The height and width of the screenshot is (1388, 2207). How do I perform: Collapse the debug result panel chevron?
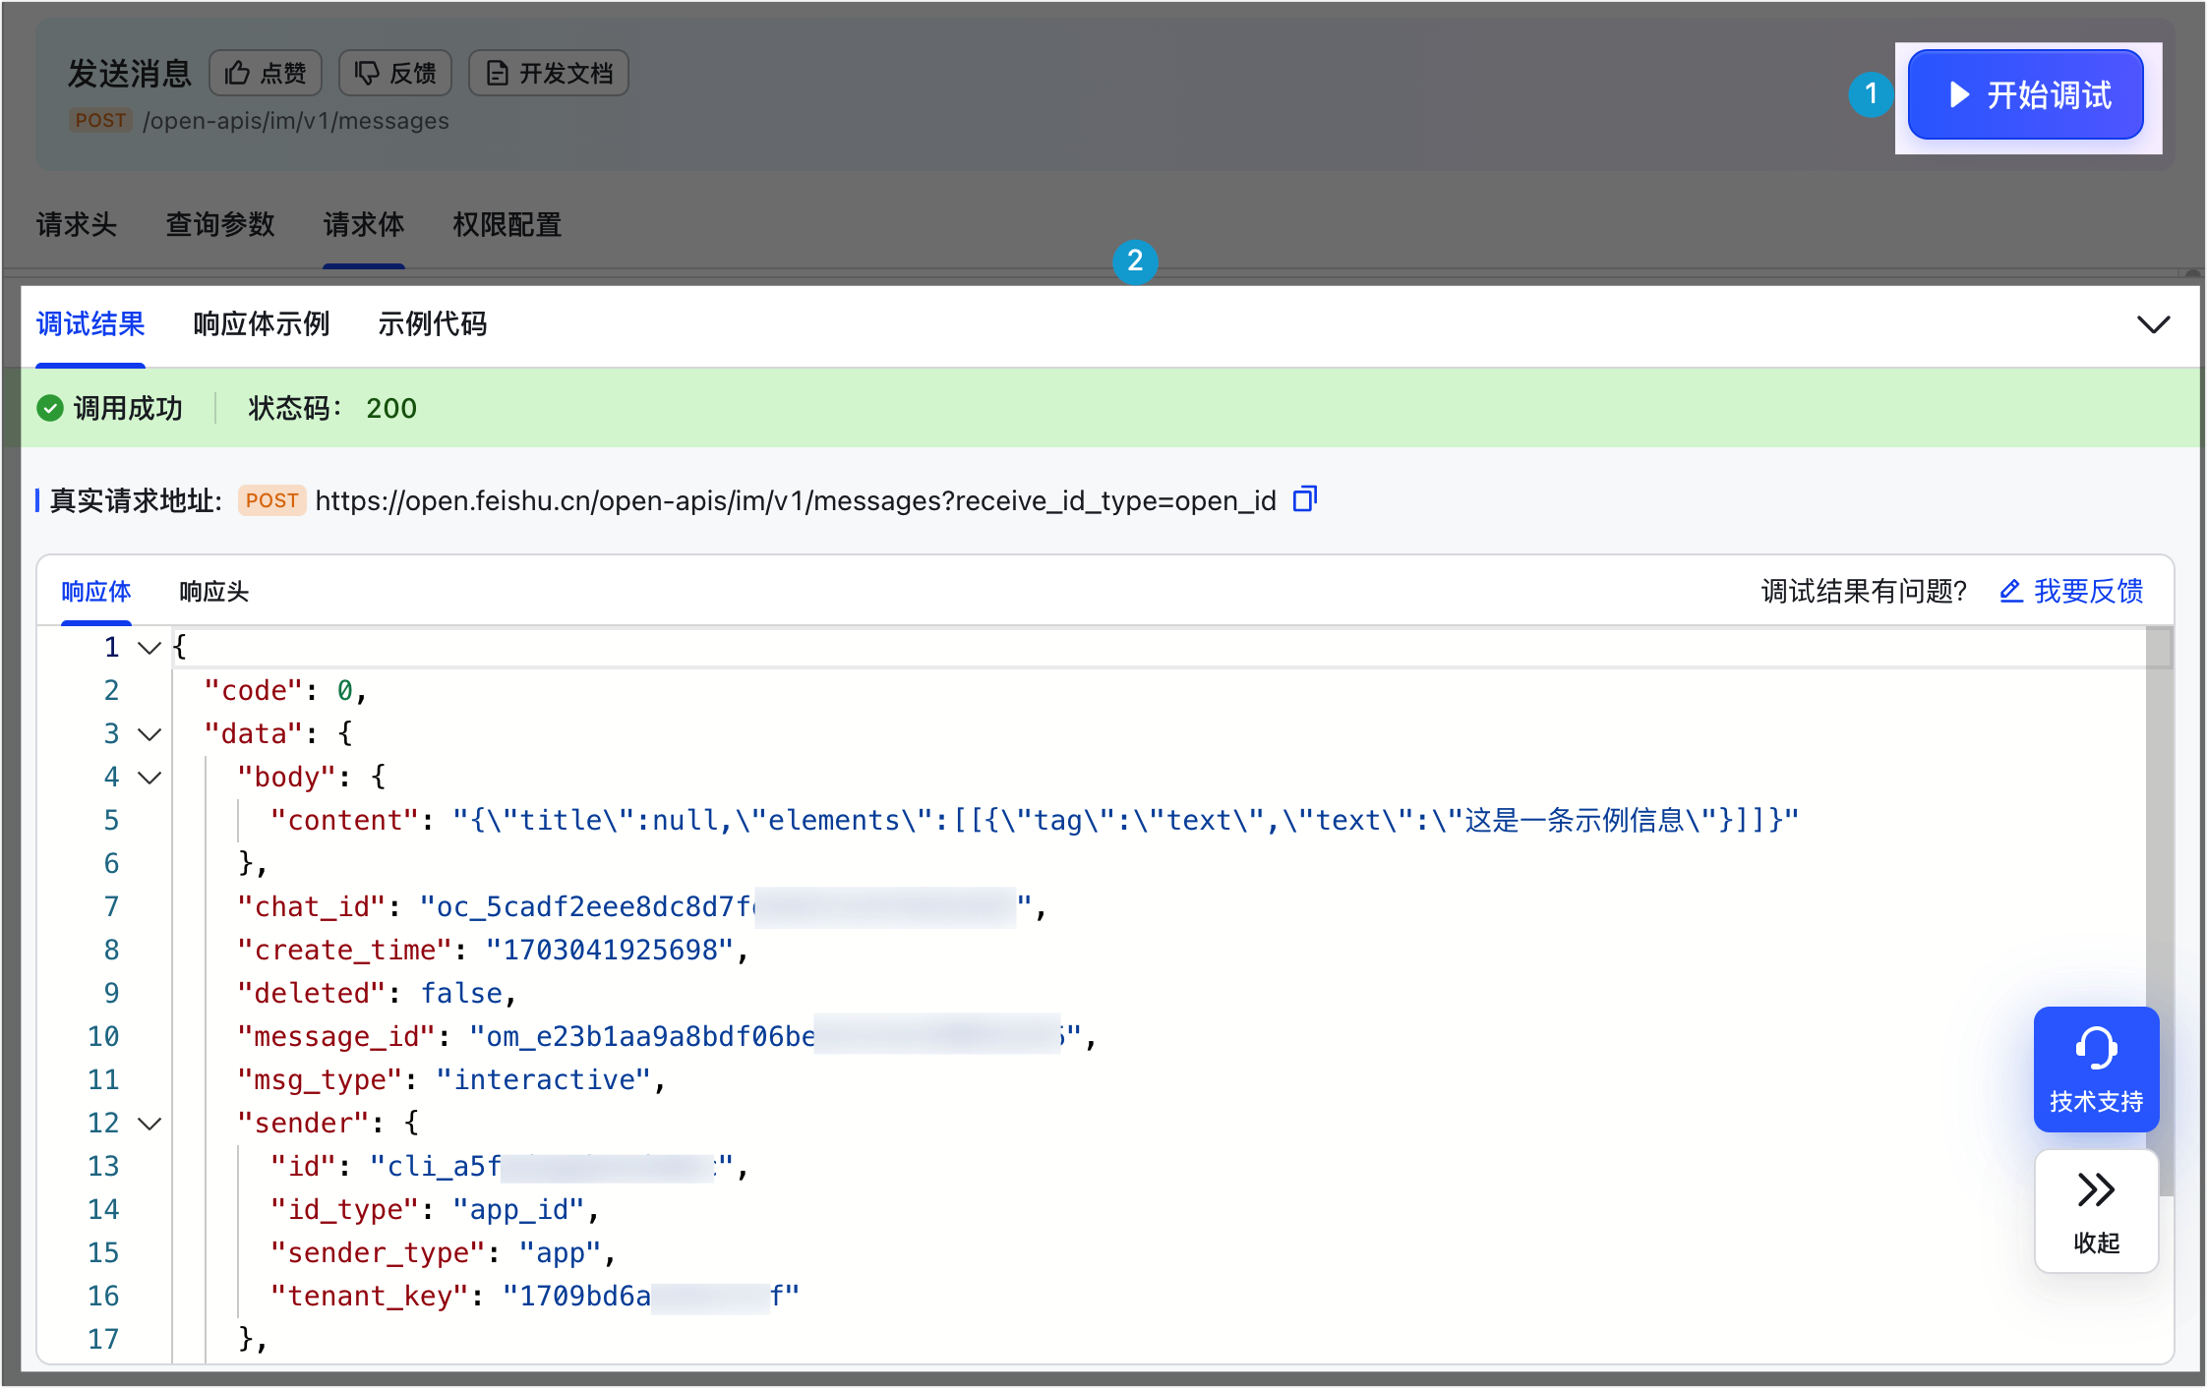[x=2153, y=324]
